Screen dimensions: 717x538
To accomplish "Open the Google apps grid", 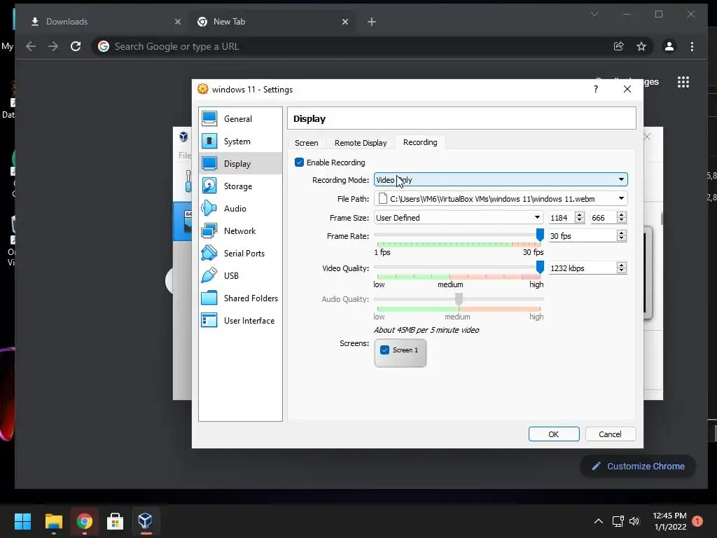I will point(683,82).
